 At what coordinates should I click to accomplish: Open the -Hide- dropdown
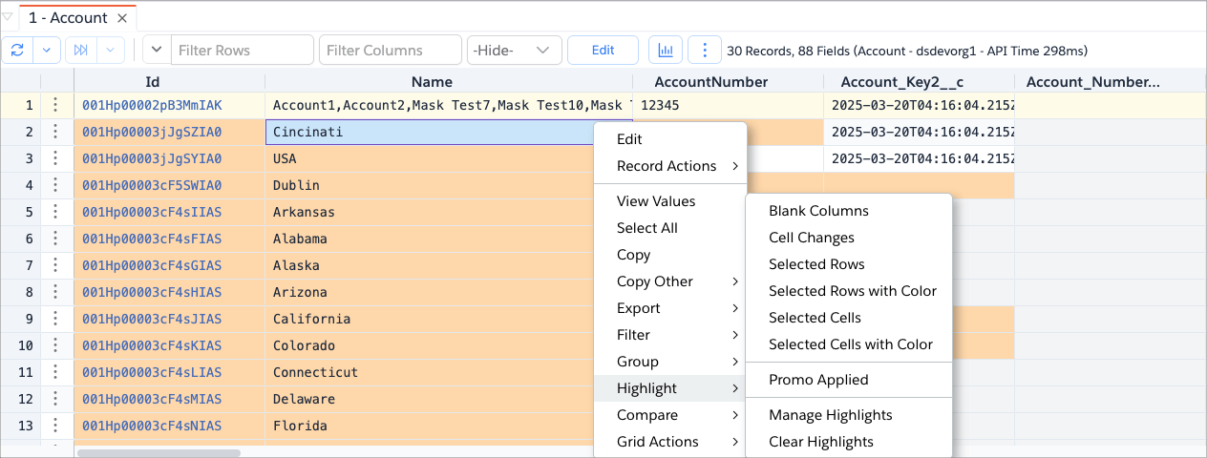514,50
